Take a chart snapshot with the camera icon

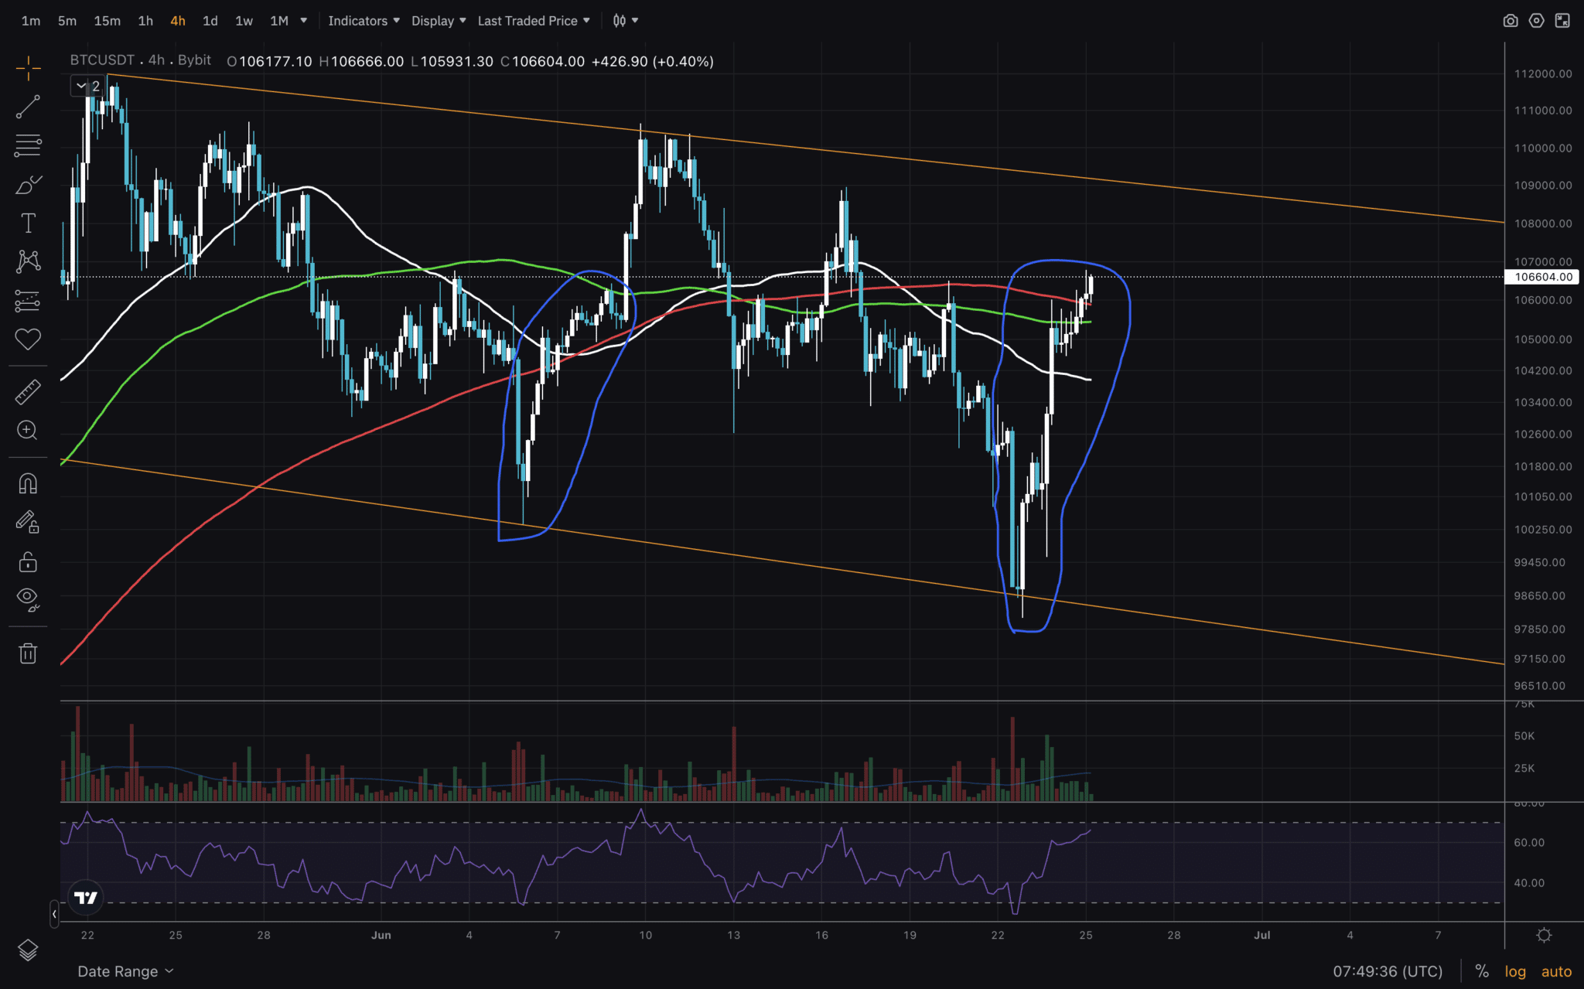coord(1511,21)
